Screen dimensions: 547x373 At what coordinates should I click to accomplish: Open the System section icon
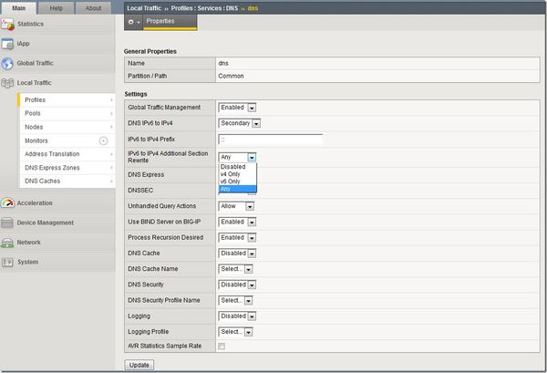[8, 263]
